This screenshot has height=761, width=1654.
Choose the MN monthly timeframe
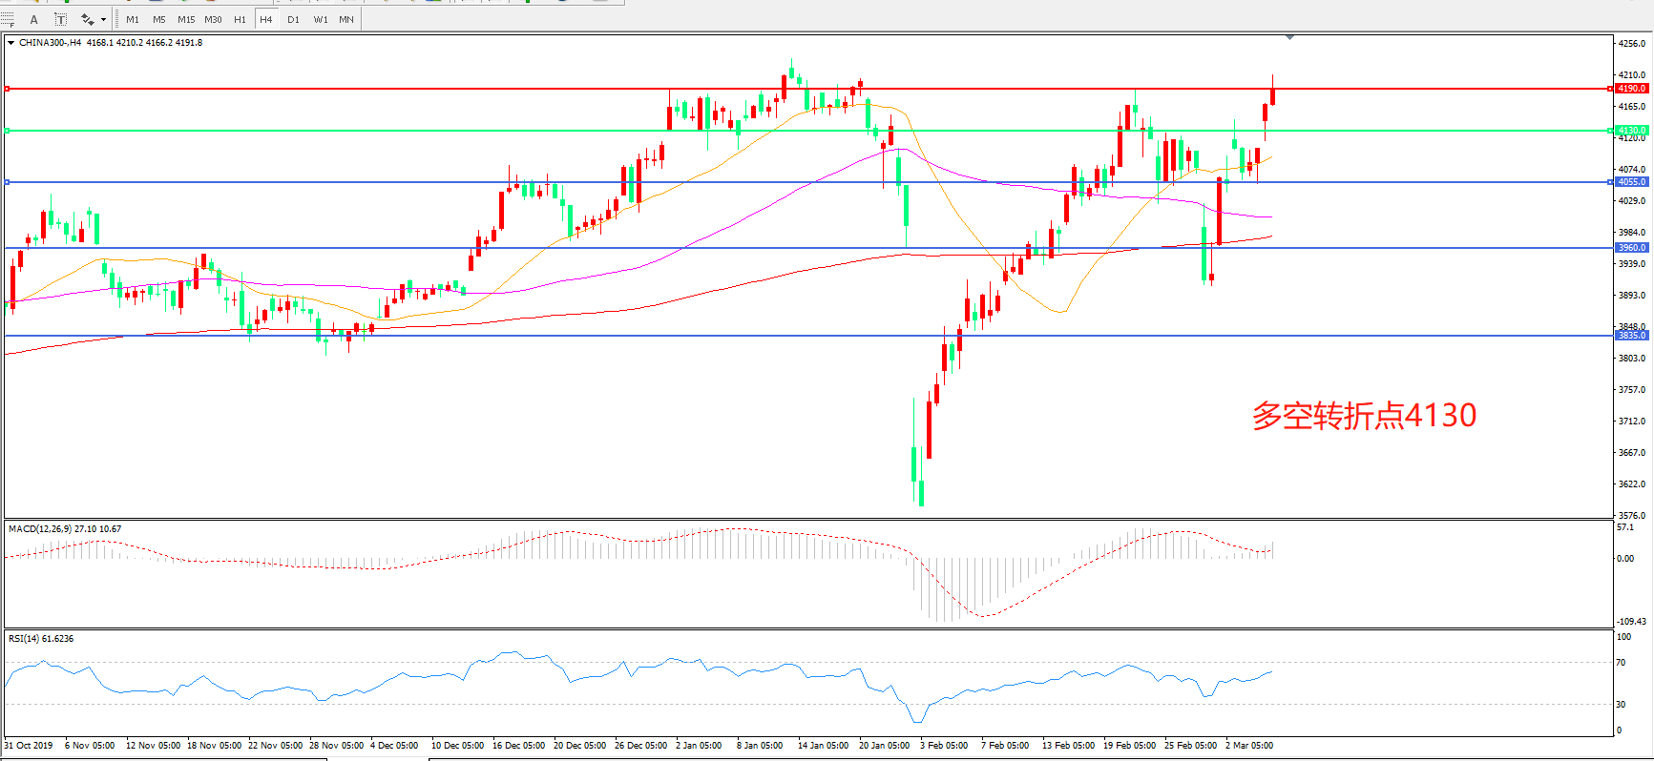pyautogui.click(x=346, y=19)
